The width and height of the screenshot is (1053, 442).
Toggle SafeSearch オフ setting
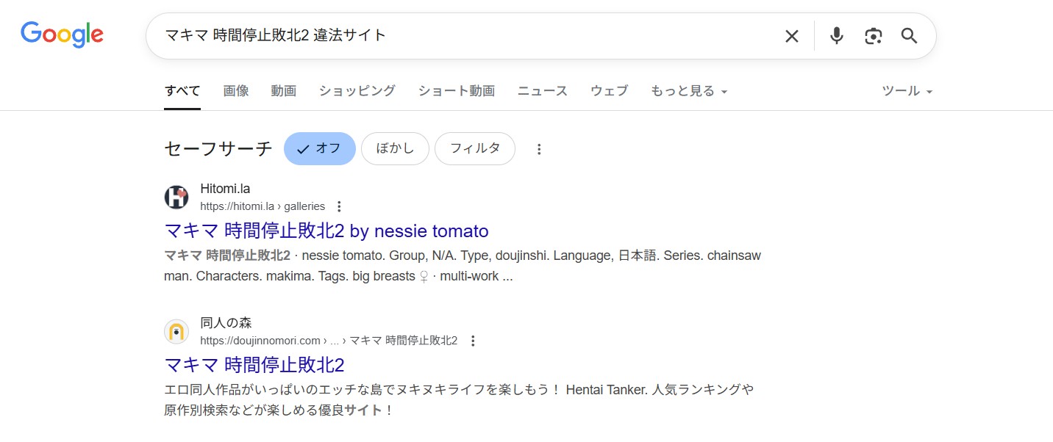tap(319, 148)
